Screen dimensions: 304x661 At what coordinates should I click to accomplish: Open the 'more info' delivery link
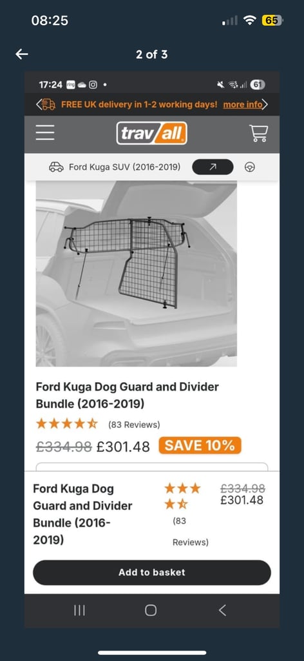click(242, 105)
